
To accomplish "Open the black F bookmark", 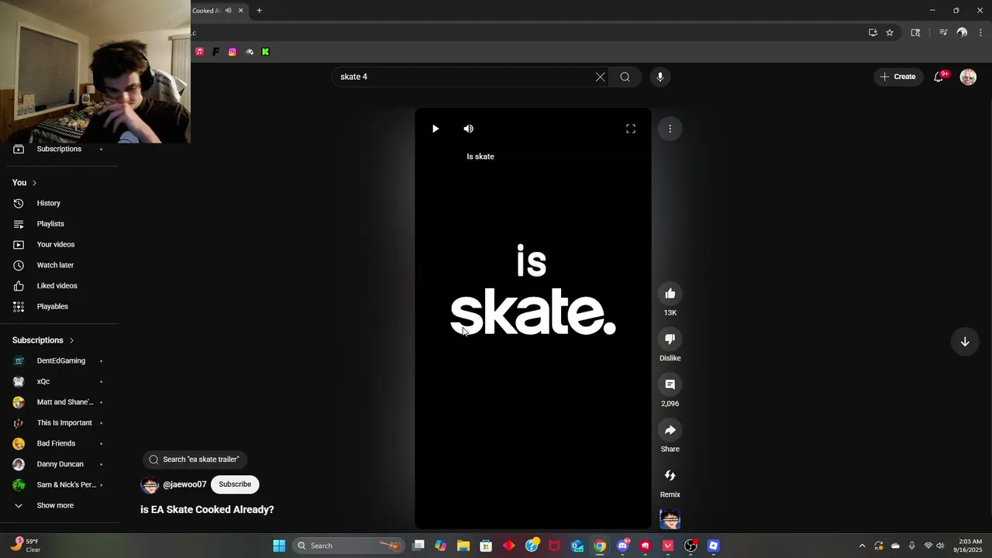I will point(216,52).
